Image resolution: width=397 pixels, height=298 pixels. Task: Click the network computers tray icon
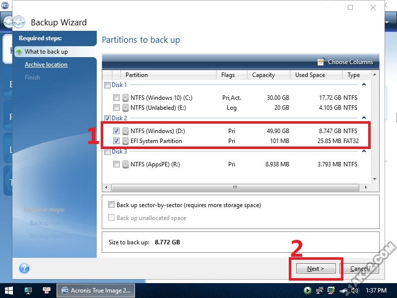[319, 291]
